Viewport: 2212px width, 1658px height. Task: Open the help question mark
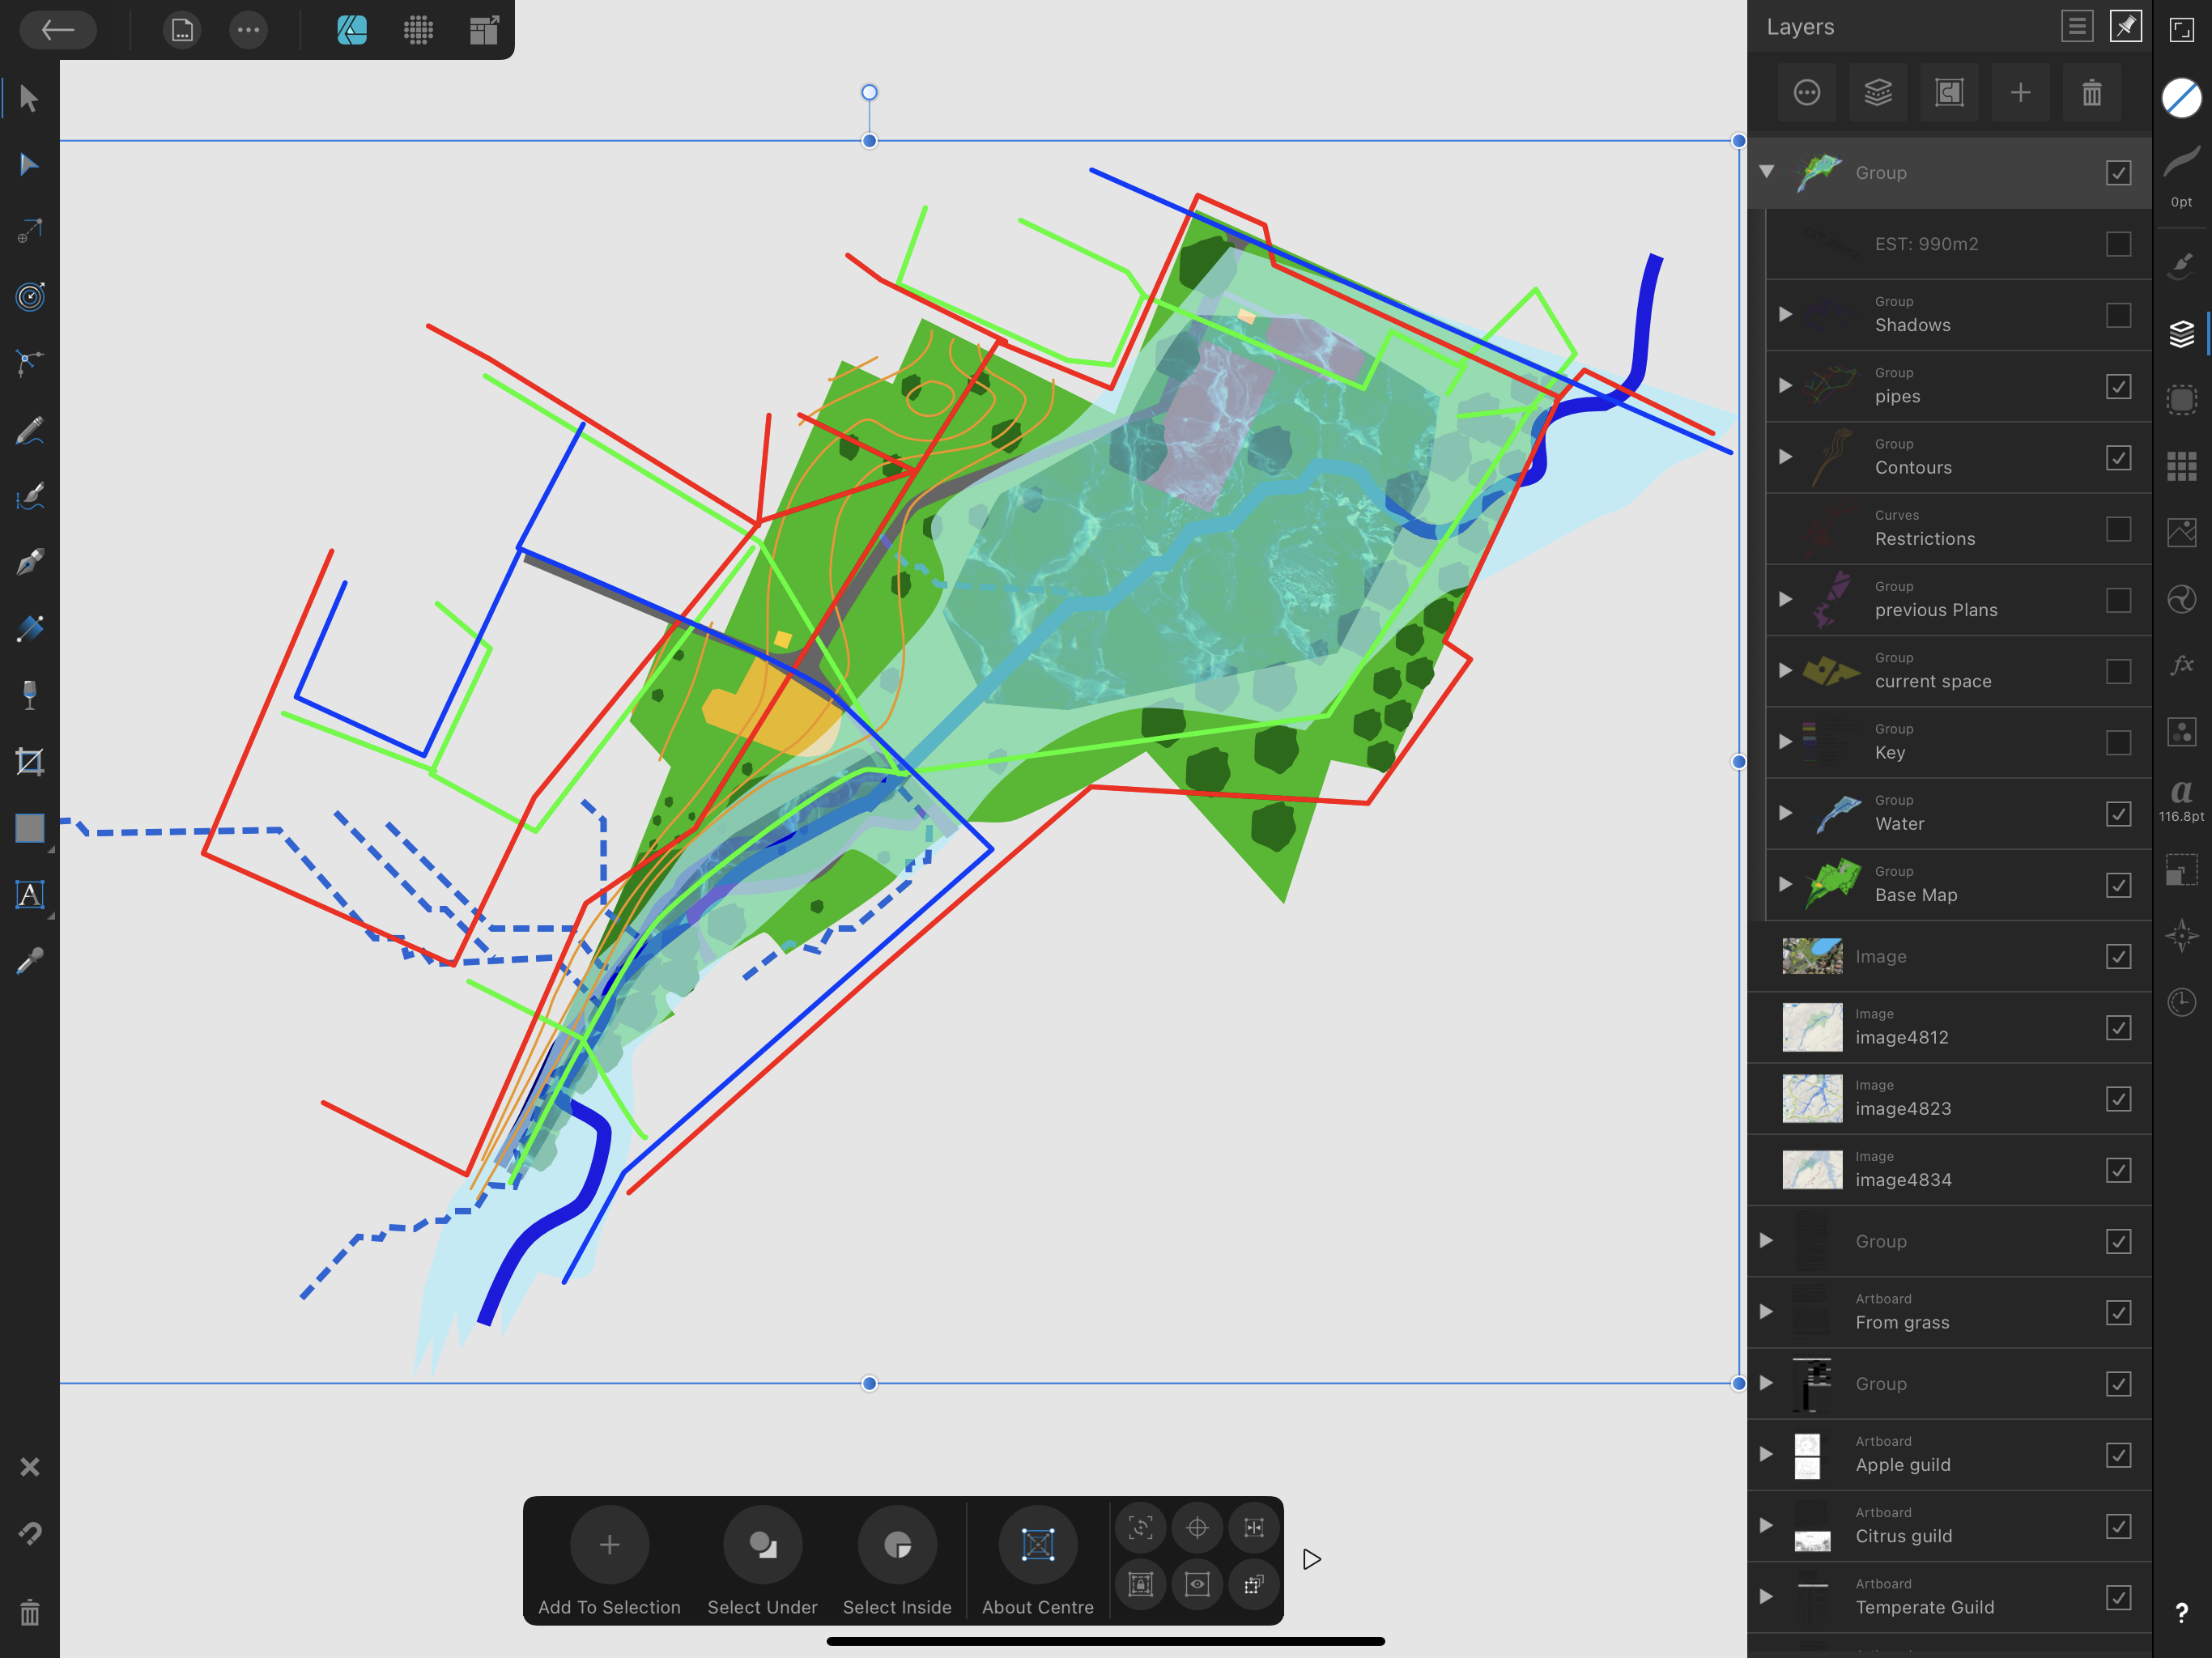tap(2181, 1612)
